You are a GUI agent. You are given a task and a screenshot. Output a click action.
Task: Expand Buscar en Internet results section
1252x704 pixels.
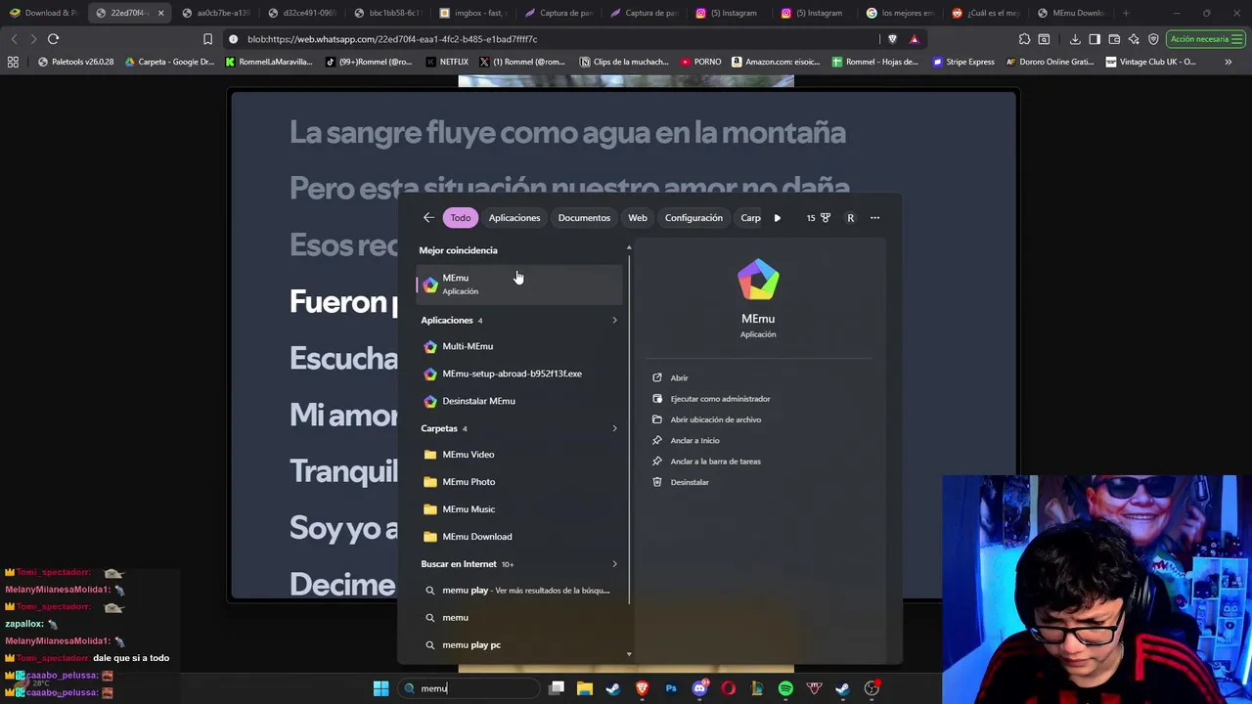point(614,564)
